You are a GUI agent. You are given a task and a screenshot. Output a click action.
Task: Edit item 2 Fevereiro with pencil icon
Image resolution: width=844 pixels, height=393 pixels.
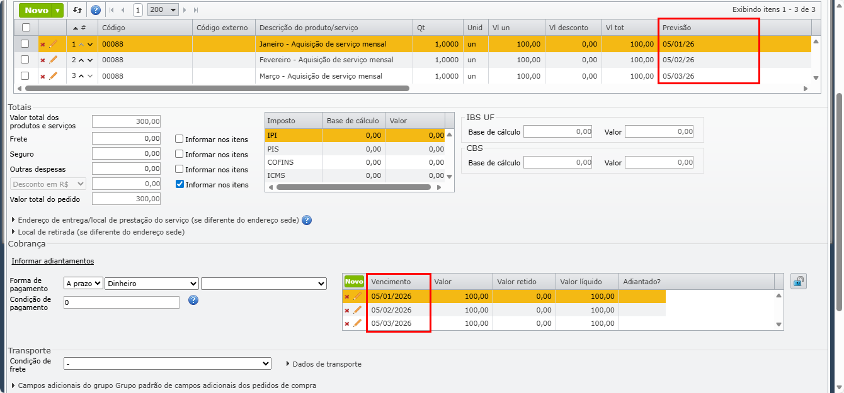[53, 60]
